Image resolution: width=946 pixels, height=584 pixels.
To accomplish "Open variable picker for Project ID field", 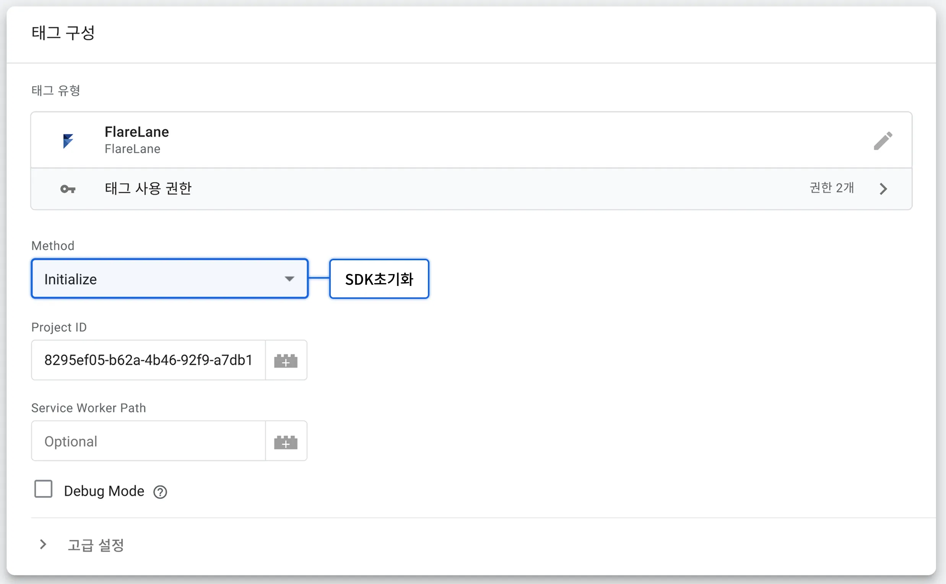I will [286, 360].
